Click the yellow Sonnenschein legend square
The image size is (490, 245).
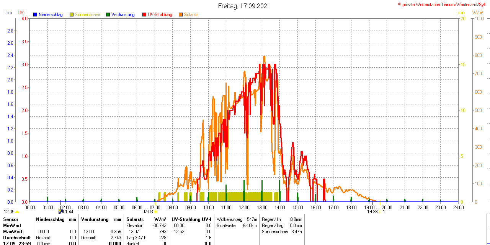(72, 15)
